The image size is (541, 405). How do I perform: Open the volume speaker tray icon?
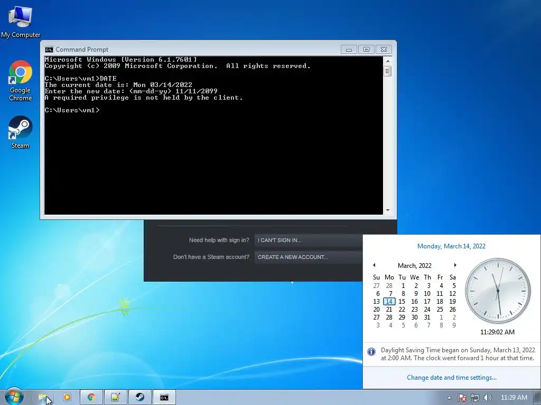pos(487,398)
